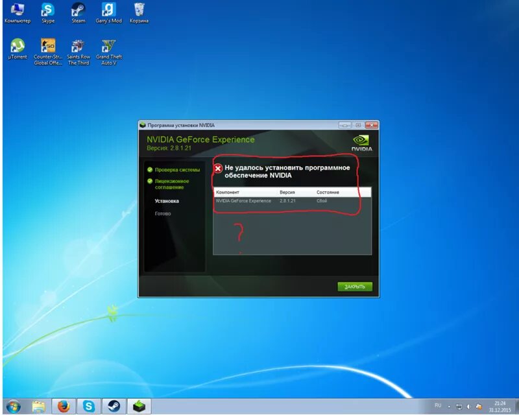The width and height of the screenshot is (519, 415).
Task: Select the µTorrent desktop shortcut
Action: coord(18,49)
